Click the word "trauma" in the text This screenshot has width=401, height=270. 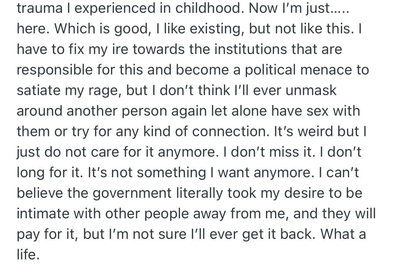click(x=40, y=9)
